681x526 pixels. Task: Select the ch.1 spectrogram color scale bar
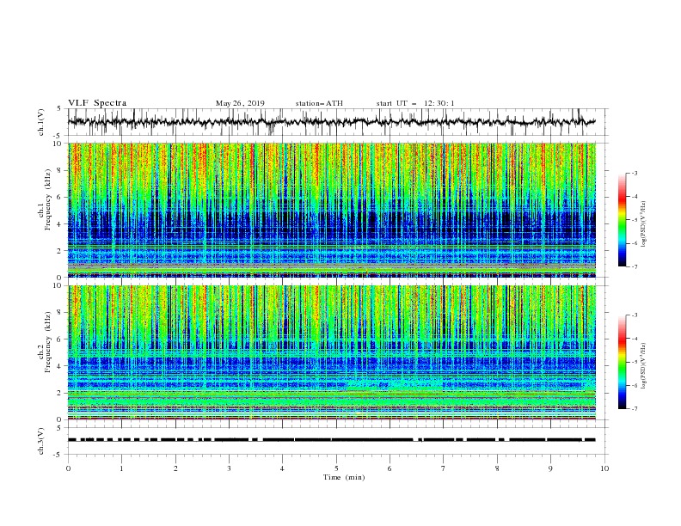click(622, 220)
